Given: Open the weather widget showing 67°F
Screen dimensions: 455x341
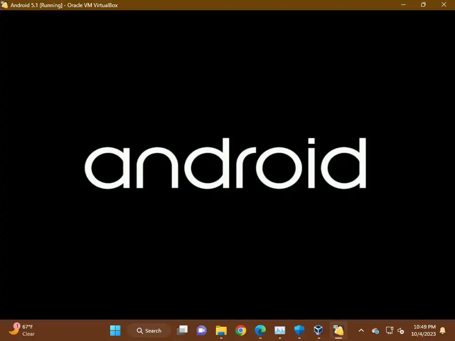Looking at the screenshot, I should tap(22, 330).
